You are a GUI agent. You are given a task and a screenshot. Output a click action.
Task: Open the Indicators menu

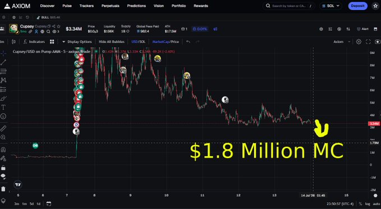[x=34, y=42]
